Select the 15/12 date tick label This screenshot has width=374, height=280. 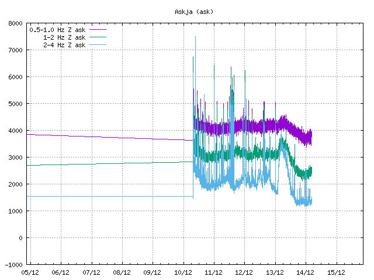pyautogui.click(x=335, y=272)
